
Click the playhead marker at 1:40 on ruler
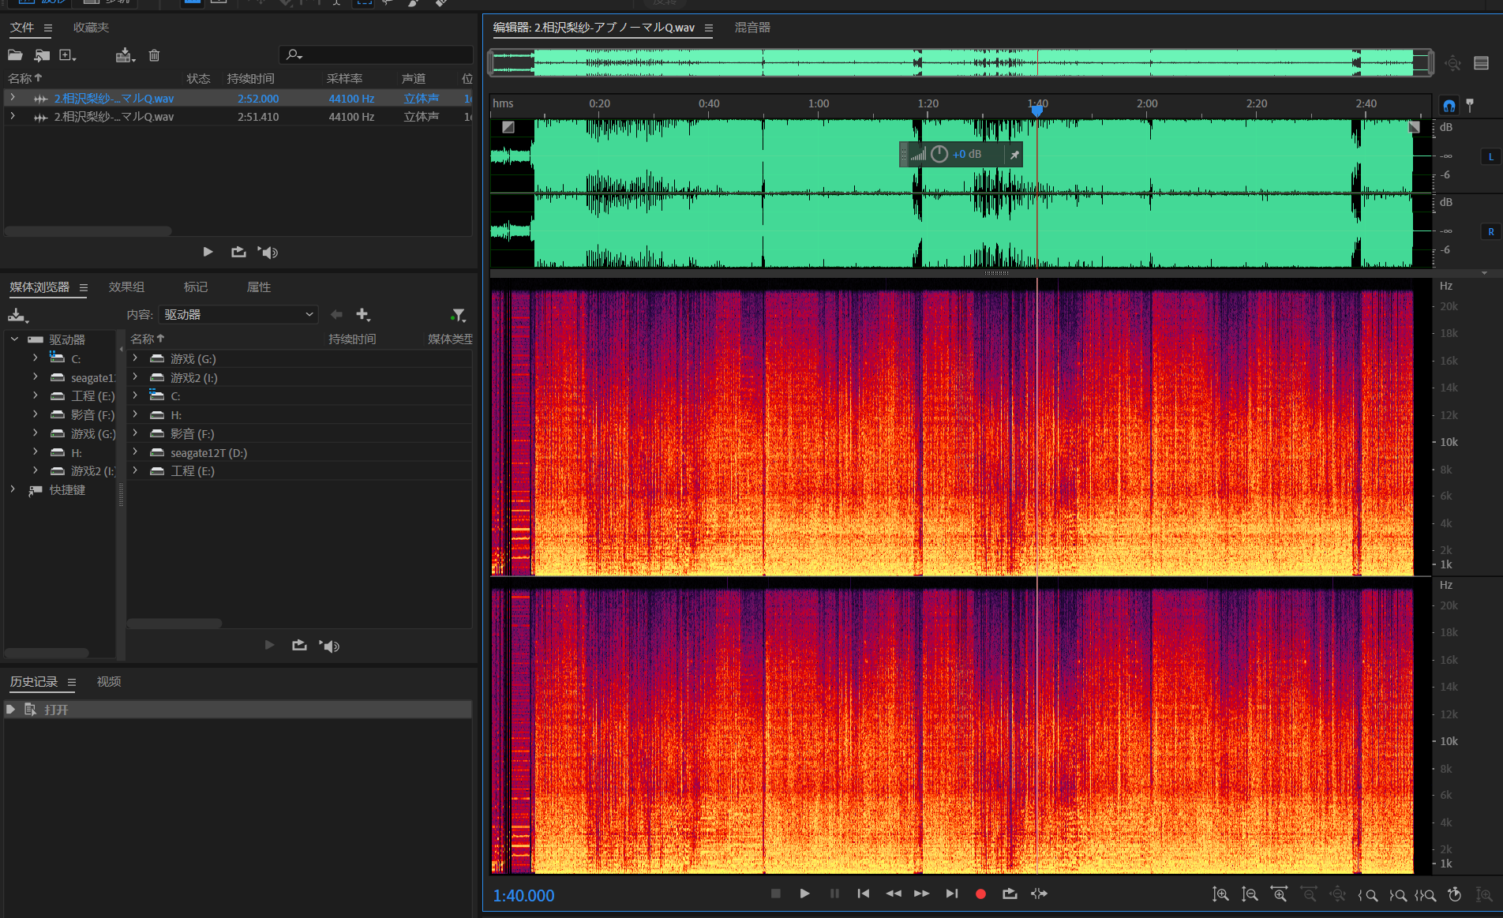[1037, 111]
